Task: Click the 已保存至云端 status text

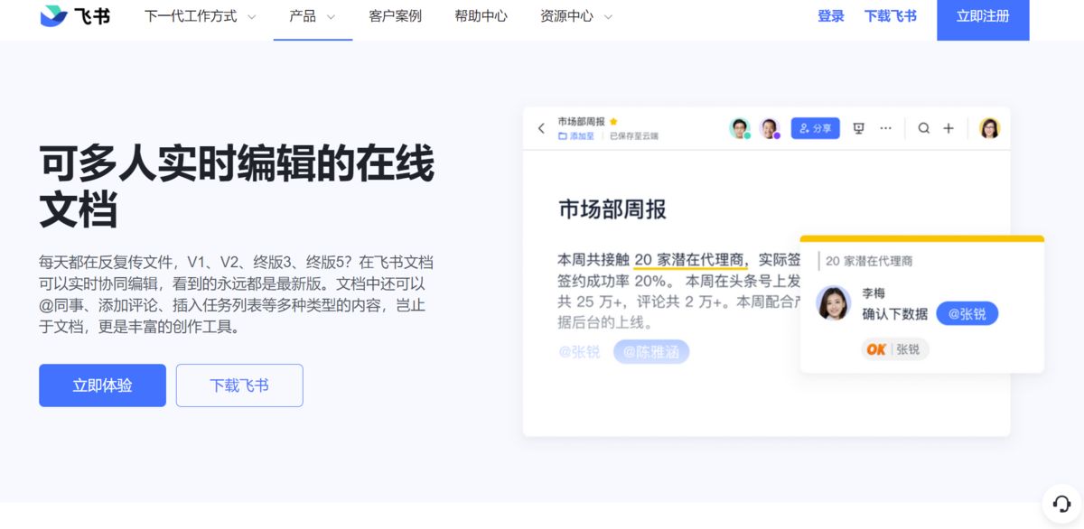Action: coord(634,136)
